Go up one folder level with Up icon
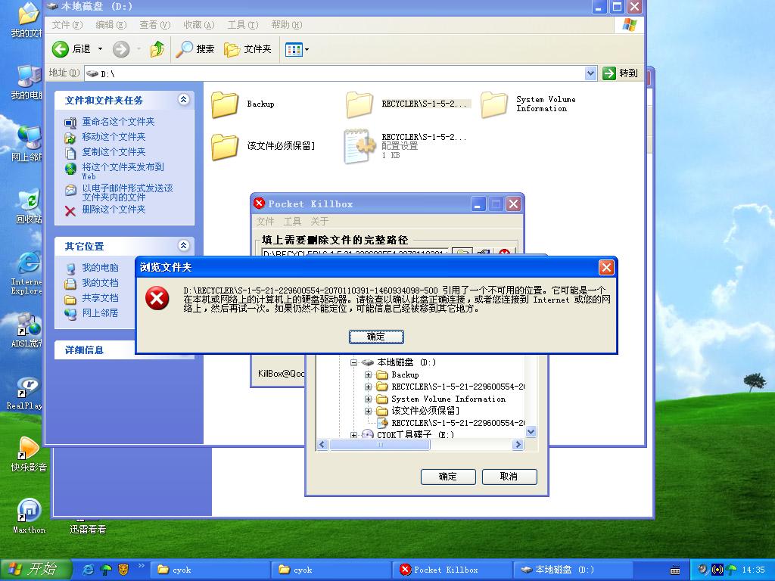This screenshot has width=775, height=581. pyautogui.click(x=157, y=49)
